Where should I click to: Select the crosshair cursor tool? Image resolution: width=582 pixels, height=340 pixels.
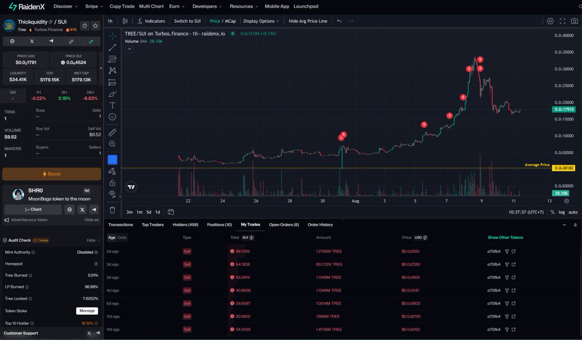tap(112, 36)
